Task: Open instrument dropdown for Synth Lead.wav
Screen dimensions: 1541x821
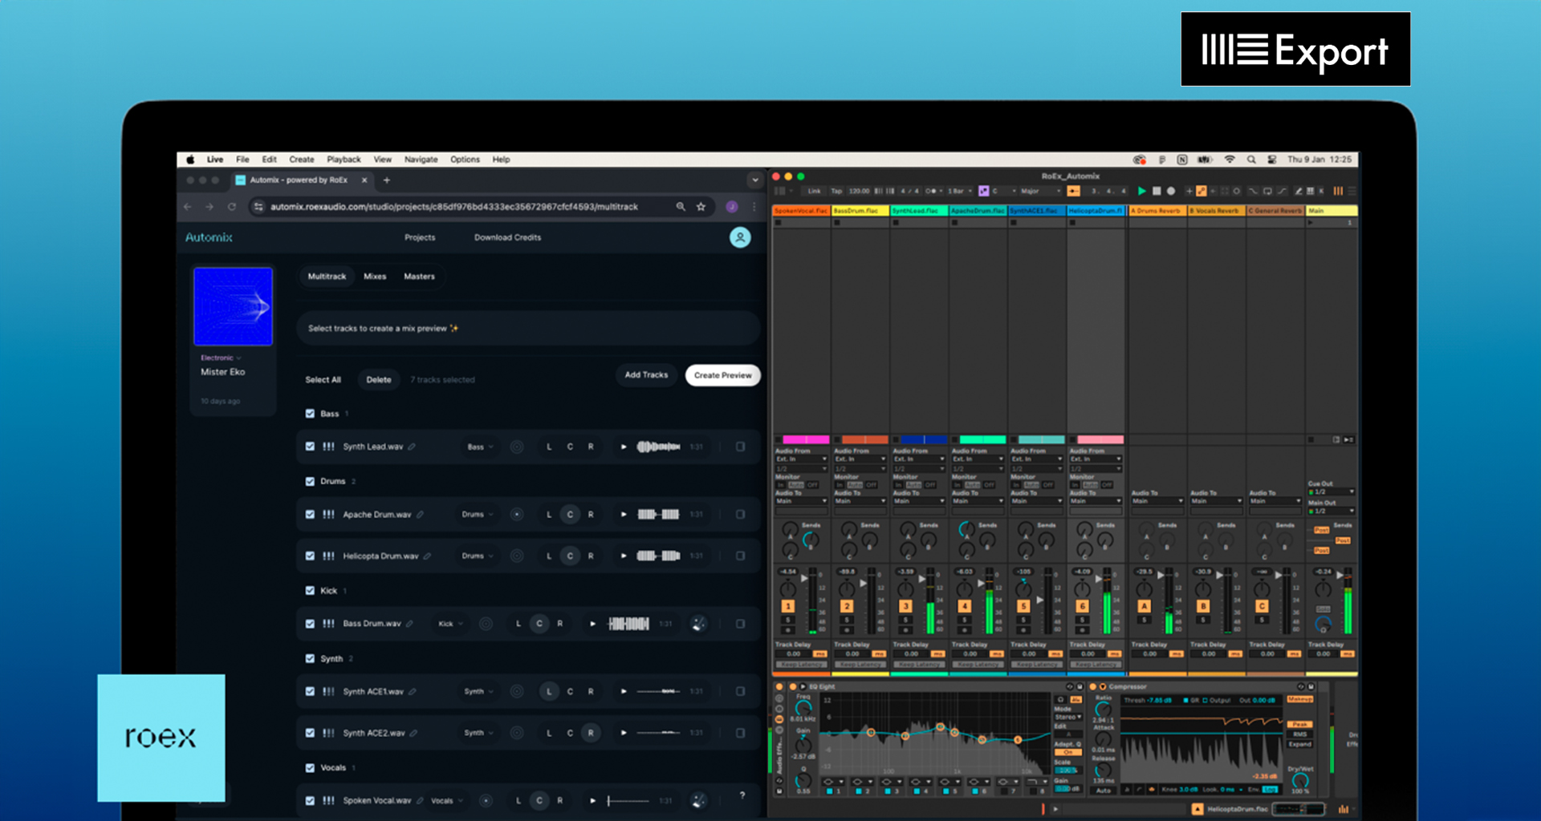Action: 480,447
